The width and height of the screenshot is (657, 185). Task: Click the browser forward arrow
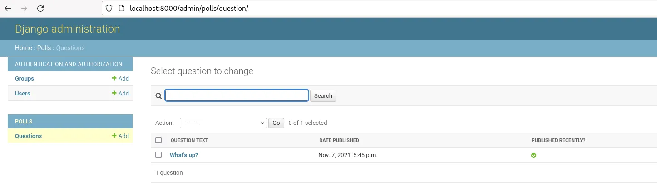pos(24,8)
